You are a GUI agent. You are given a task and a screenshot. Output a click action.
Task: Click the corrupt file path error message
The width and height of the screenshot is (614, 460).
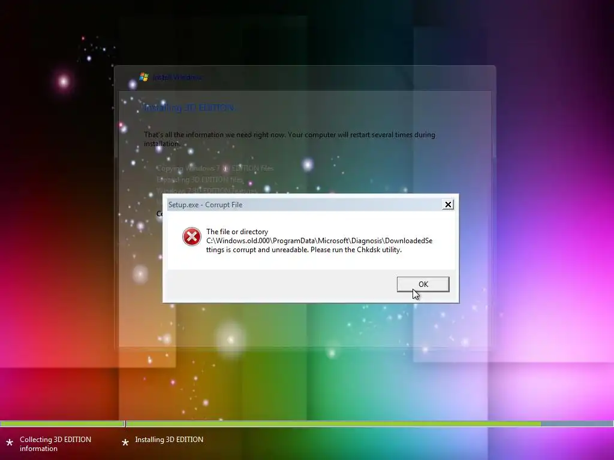319,241
